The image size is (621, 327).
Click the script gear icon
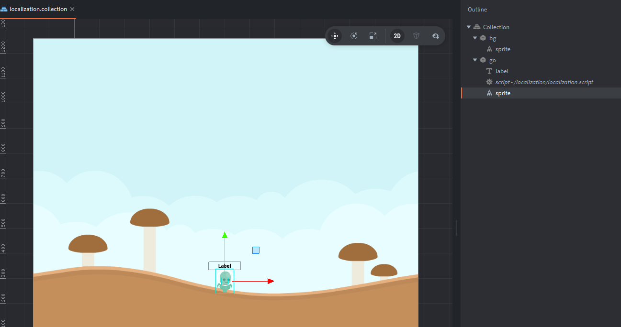[489, 82]
